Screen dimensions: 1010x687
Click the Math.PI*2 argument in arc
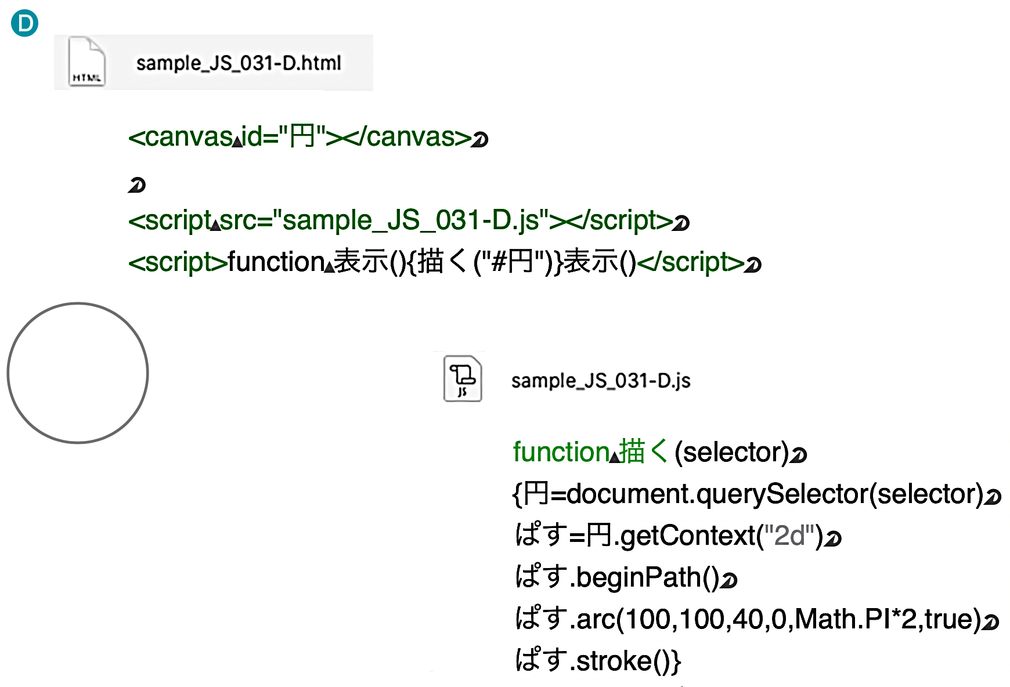(856, 619)
